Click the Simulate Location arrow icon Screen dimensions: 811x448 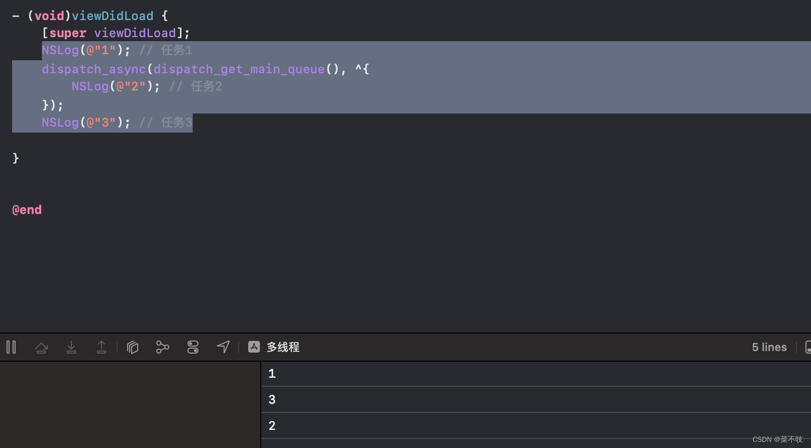(x=223, y=347)
